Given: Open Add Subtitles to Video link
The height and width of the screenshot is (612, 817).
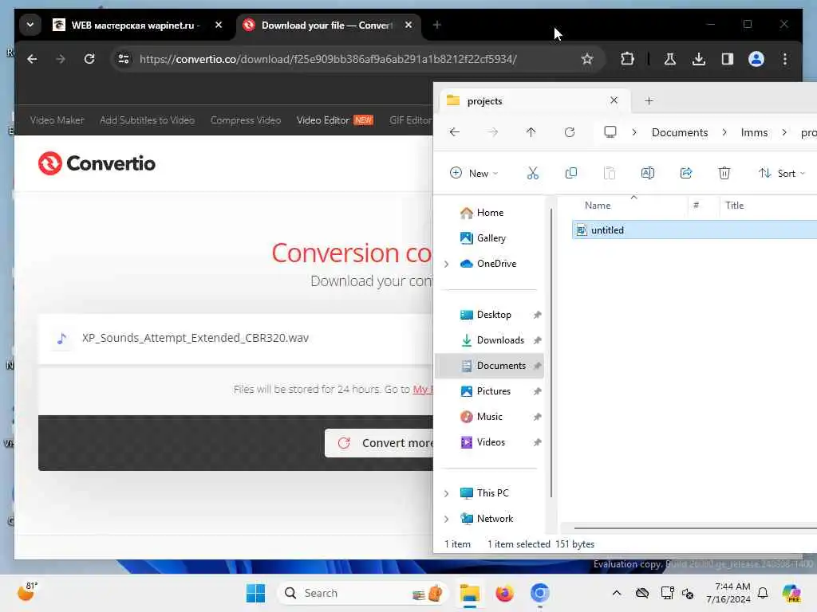Looking at the screenshot, I should 147,120.
